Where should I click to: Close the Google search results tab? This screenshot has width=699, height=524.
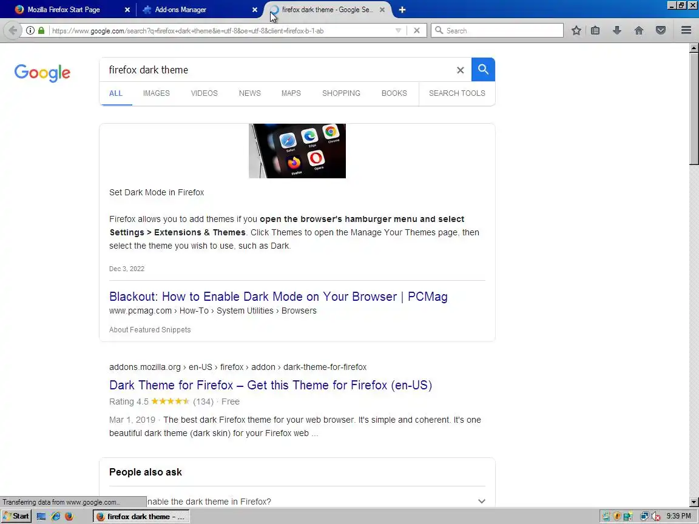tap(382, 9)
